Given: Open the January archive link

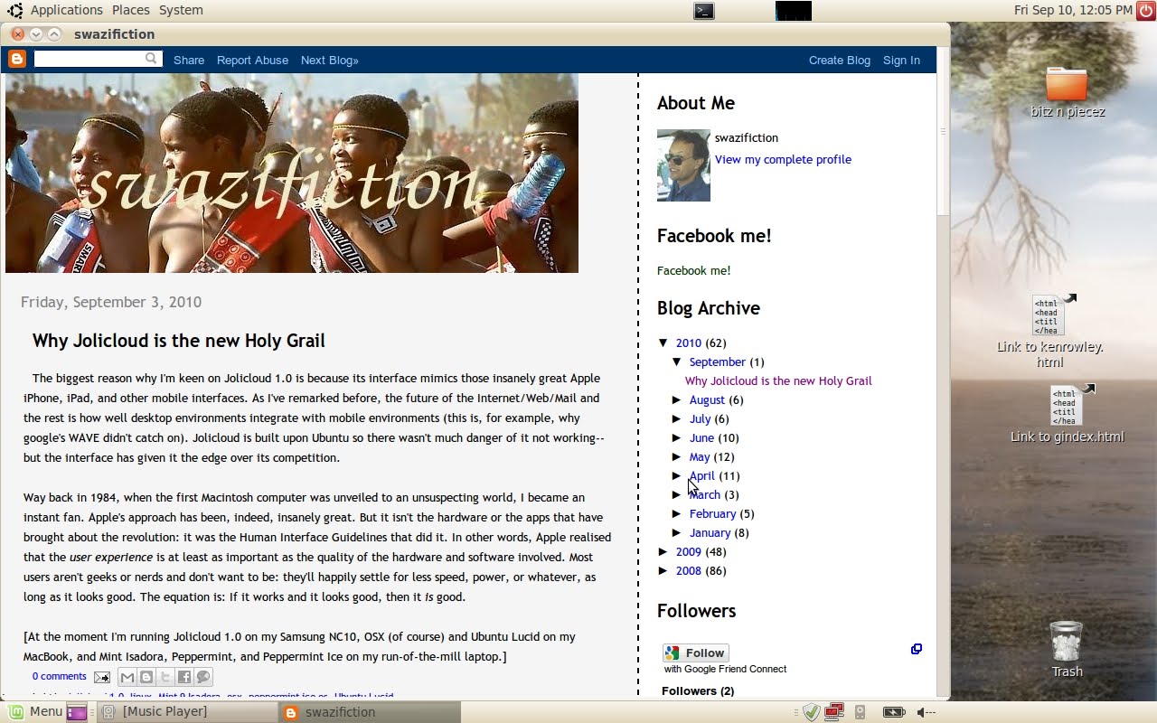Looking at the screenshot, I should tap(710, 532).
